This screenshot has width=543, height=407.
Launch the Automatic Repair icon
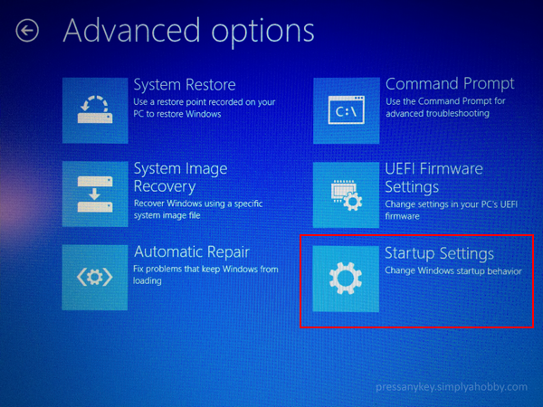tap(95, 278)
